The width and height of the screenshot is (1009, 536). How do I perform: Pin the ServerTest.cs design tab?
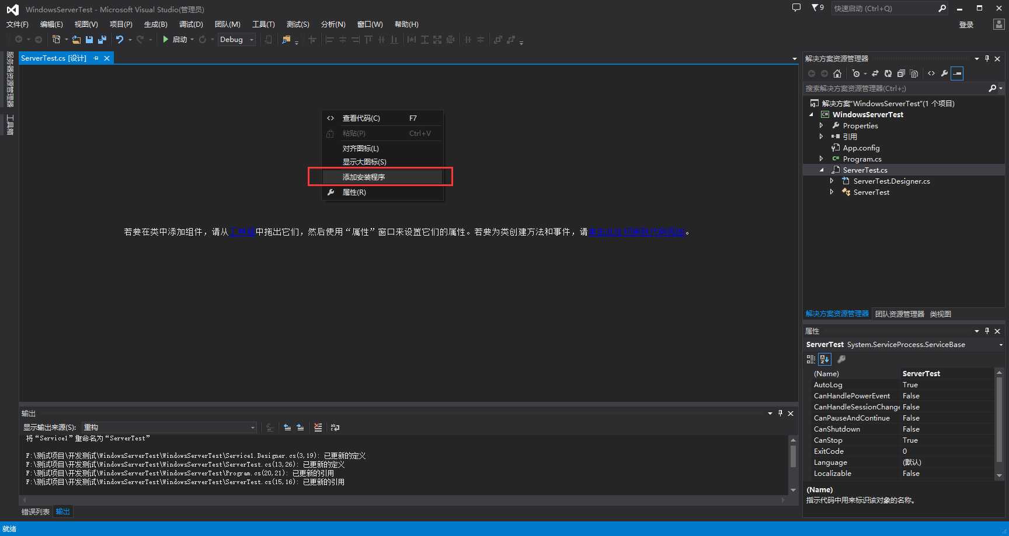96,58
